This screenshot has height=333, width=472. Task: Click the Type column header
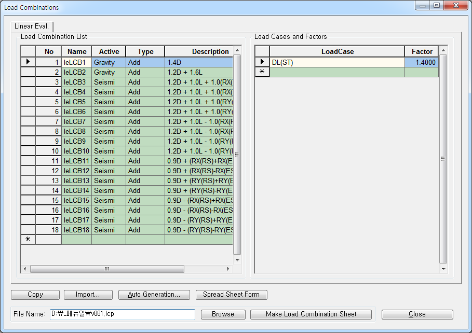[x=145, y=52]
